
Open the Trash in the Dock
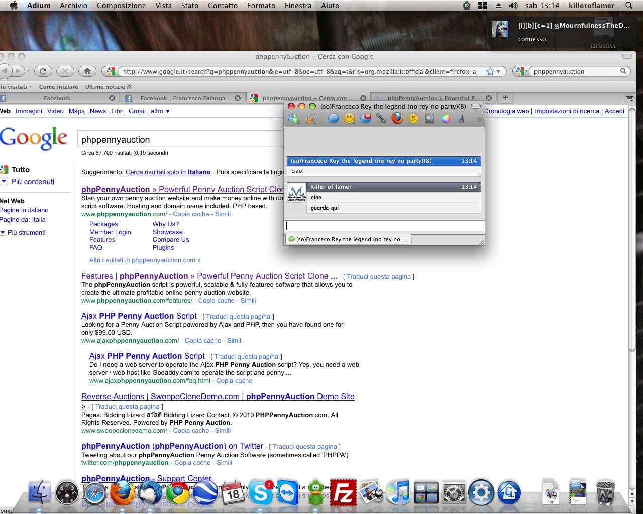[x=606, y=493]
